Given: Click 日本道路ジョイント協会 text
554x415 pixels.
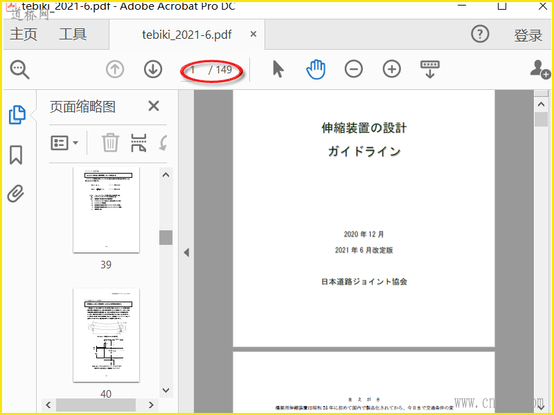Looking at the screenshot, I should pos(364,282).
